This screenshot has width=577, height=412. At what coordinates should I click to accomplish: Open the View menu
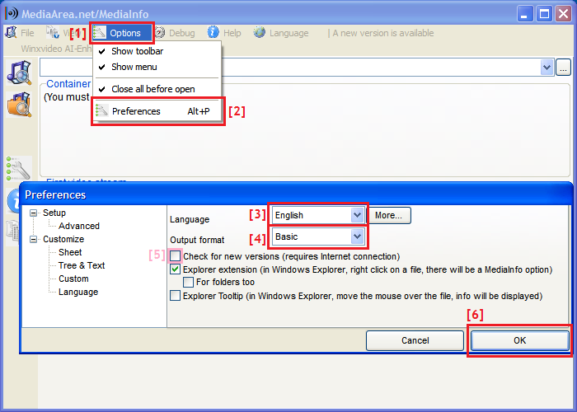coord(63,33)
